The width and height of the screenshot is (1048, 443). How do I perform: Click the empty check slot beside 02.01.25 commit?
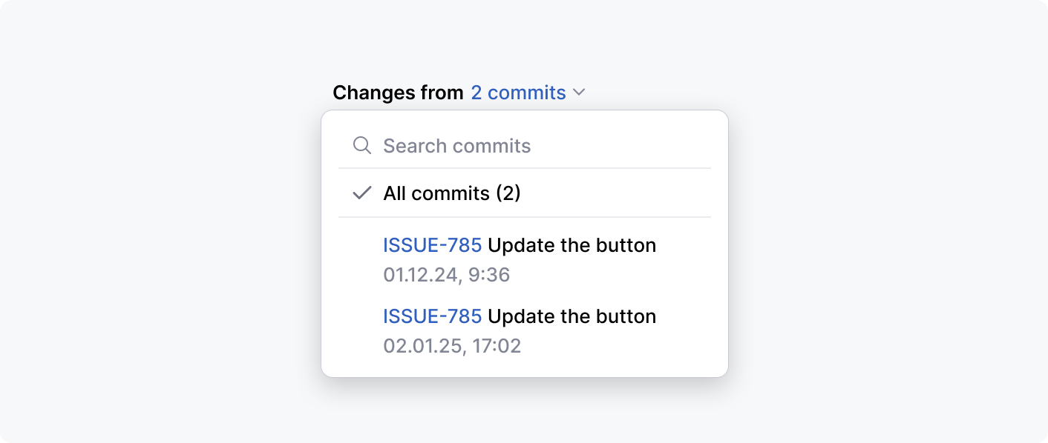point(361,330)
